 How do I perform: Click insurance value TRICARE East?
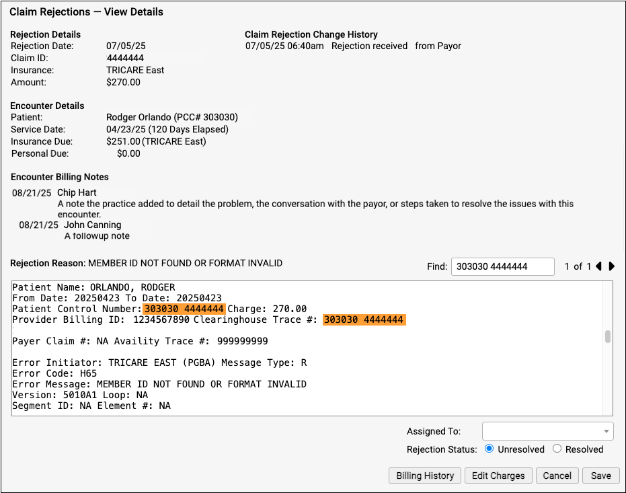[135, 70]
